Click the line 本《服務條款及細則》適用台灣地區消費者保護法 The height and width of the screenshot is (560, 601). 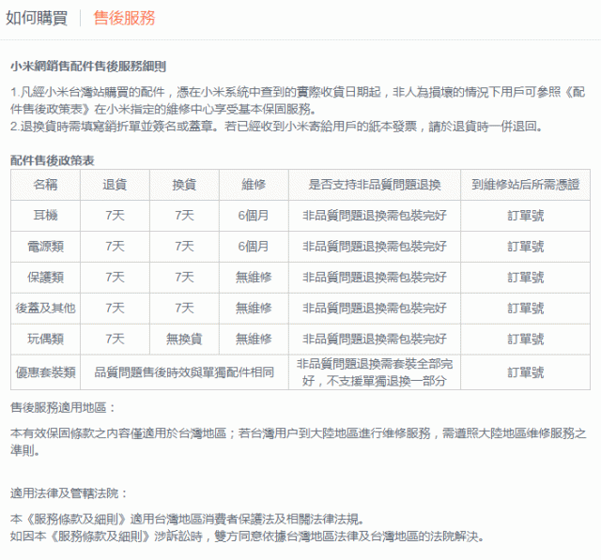(187, 519)
